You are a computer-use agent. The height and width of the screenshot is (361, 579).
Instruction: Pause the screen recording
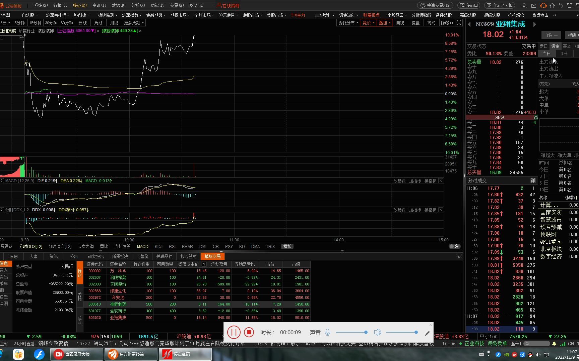234,332
